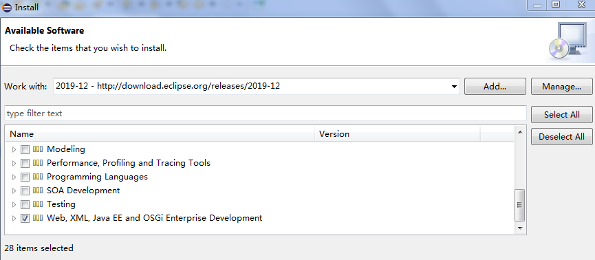Image resolution: width=595 pixels, height=260 pixels.
Task: Click the vertical scrollbar thumb in software list
Action: (520, 205)
